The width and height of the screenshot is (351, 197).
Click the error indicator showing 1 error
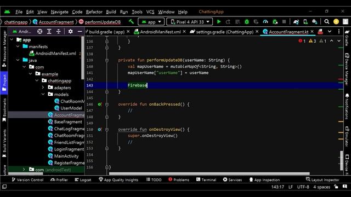pos(302,41)
